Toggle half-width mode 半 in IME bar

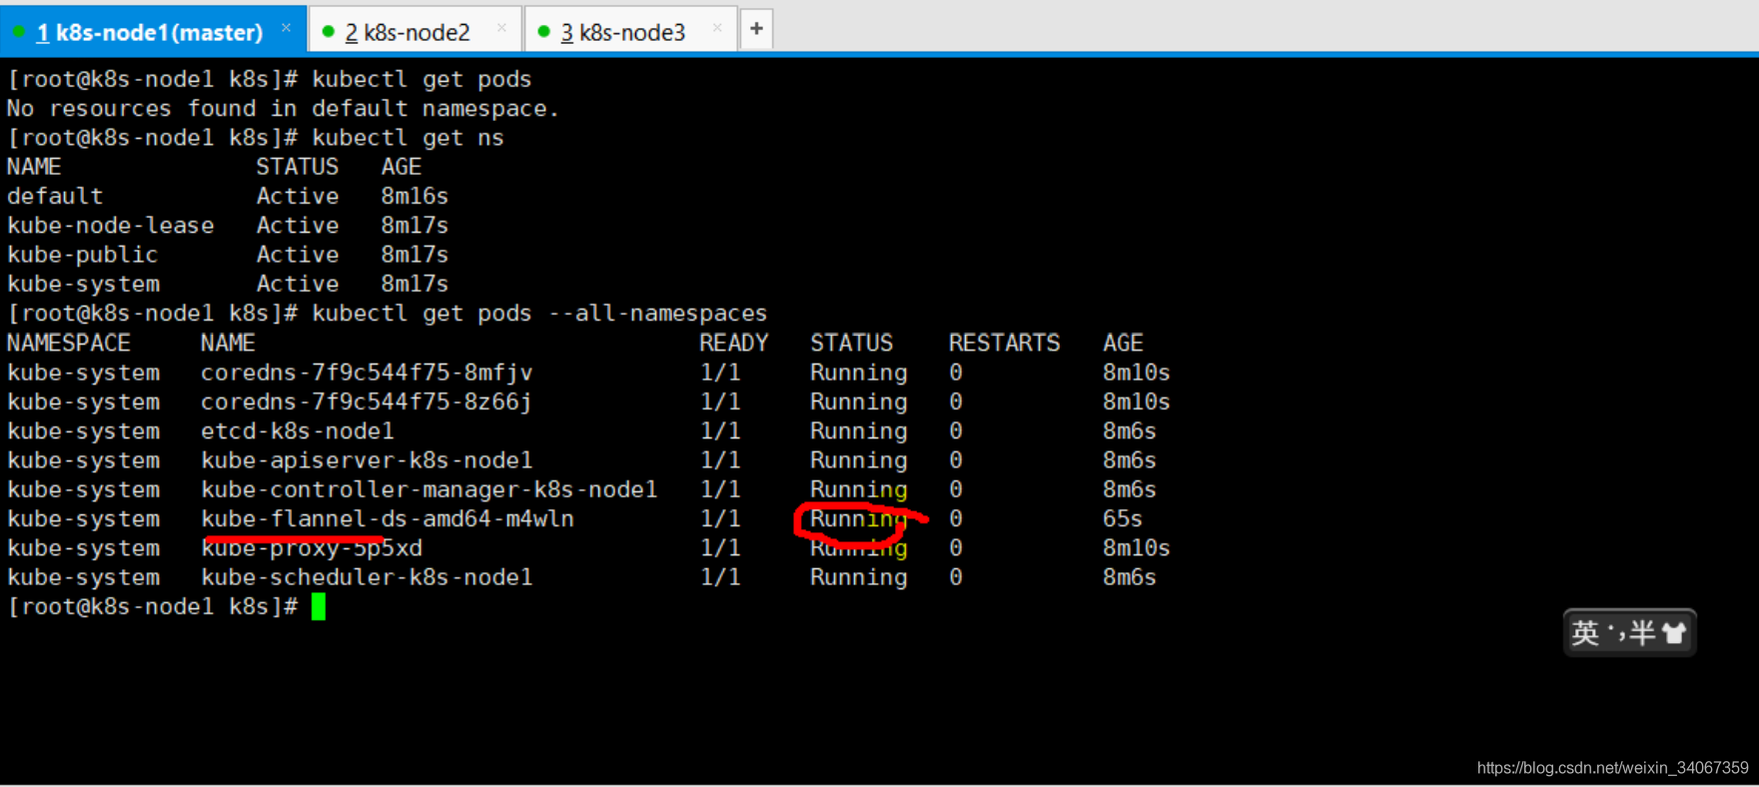click(x=1643, y=632)
